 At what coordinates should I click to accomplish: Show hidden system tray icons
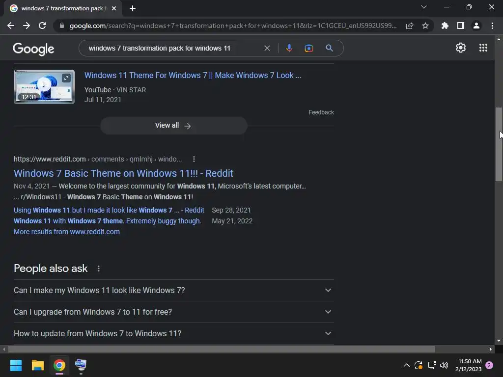point(406,365)
